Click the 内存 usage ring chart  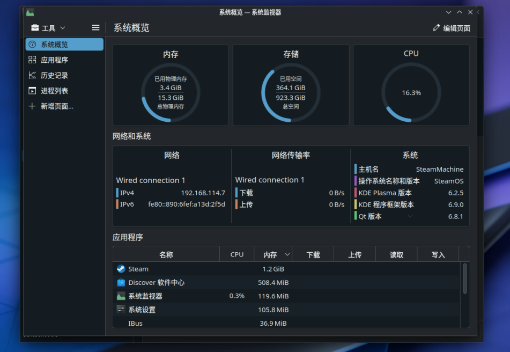[x=171, y=93]
